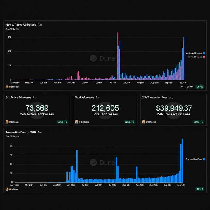This screenshot has height=210, width=210.
Task: Toggle the New Addresses pink legend swatch
Action: pyautogui.click(x=204, y=57)
